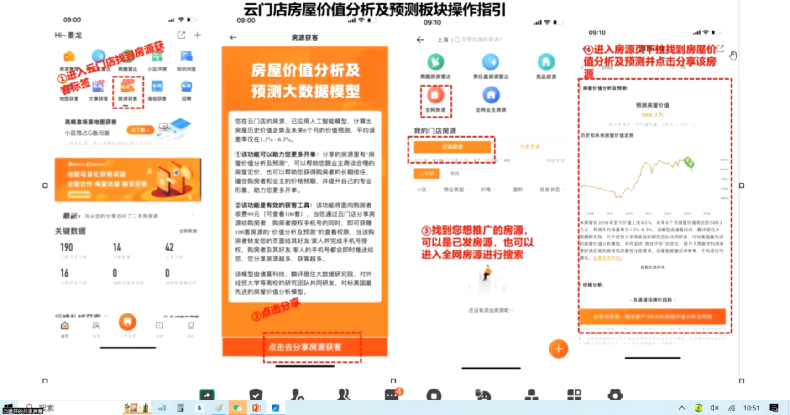Open the highlighted 房源获客 icon

pos(127,87)
